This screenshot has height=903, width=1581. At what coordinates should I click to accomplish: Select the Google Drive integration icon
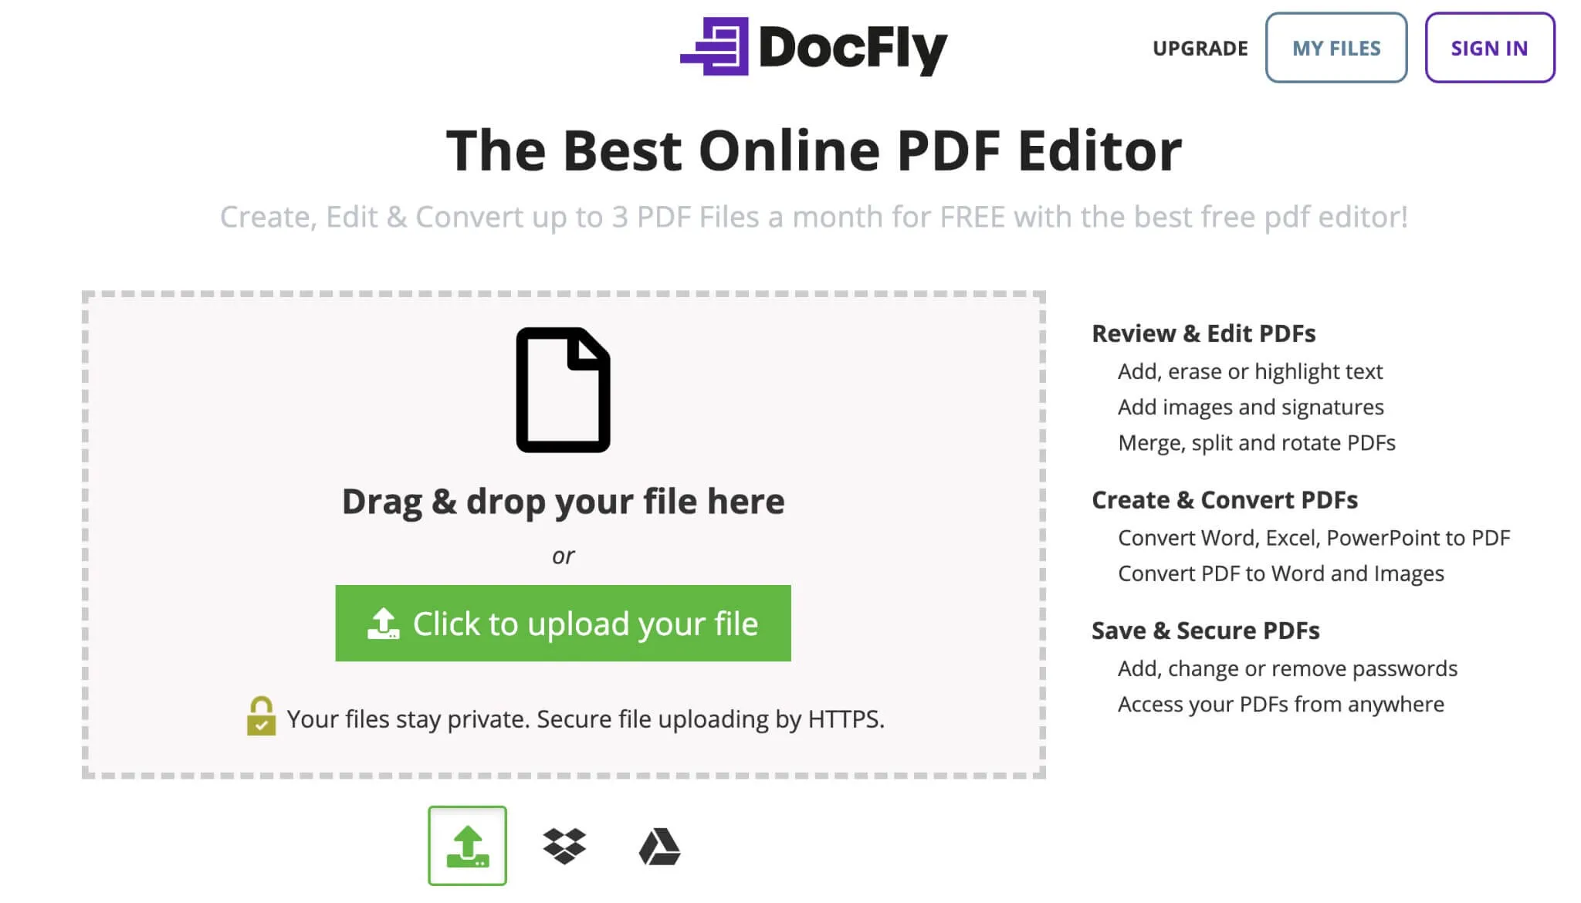(x=659, y=845)
